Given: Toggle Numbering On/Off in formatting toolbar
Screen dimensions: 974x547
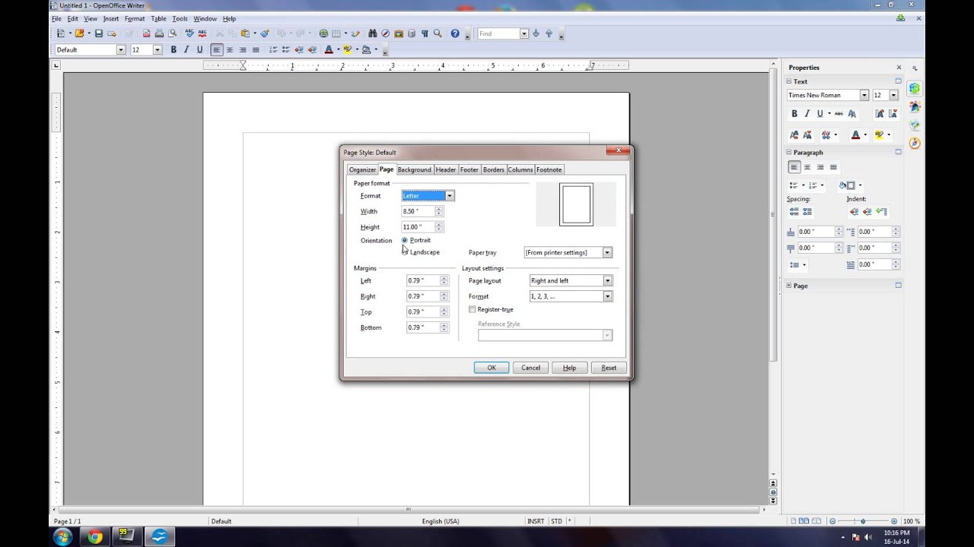Looking at the screenshot, I should [x=273, y=49].
